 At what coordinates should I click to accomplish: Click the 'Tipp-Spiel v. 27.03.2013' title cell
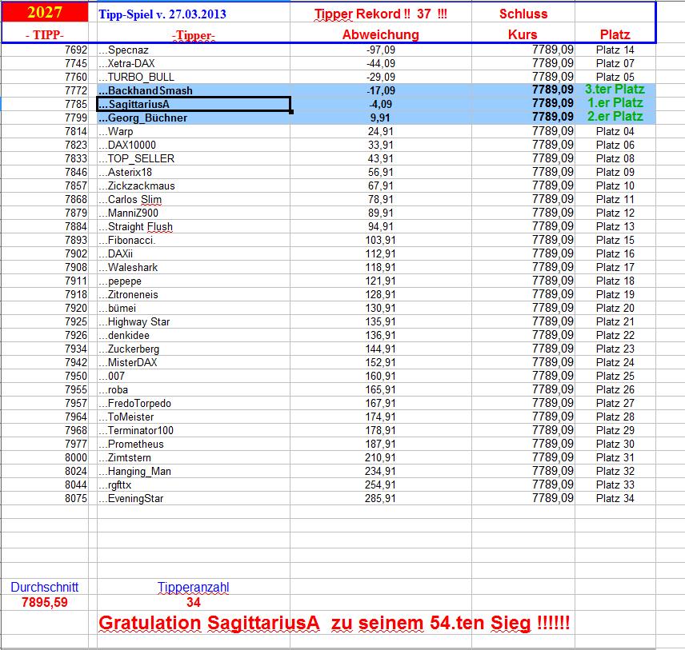[193, 14]
